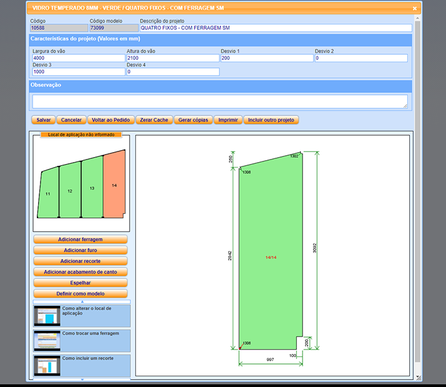Click Zerar Cache button
This screenshot has height=387, width=446.
tap(153, 120)
